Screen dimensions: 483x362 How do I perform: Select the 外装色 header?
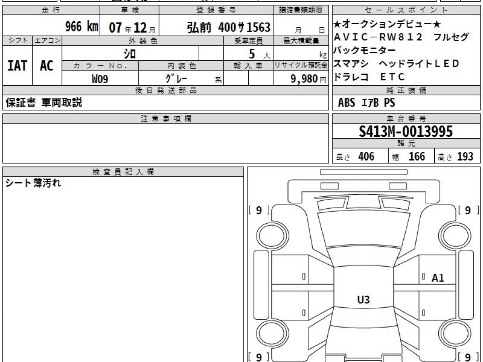(x=142, y=41)
